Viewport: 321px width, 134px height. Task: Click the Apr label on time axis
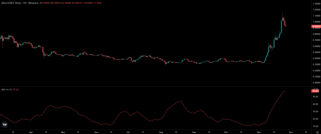click(31, 132)
